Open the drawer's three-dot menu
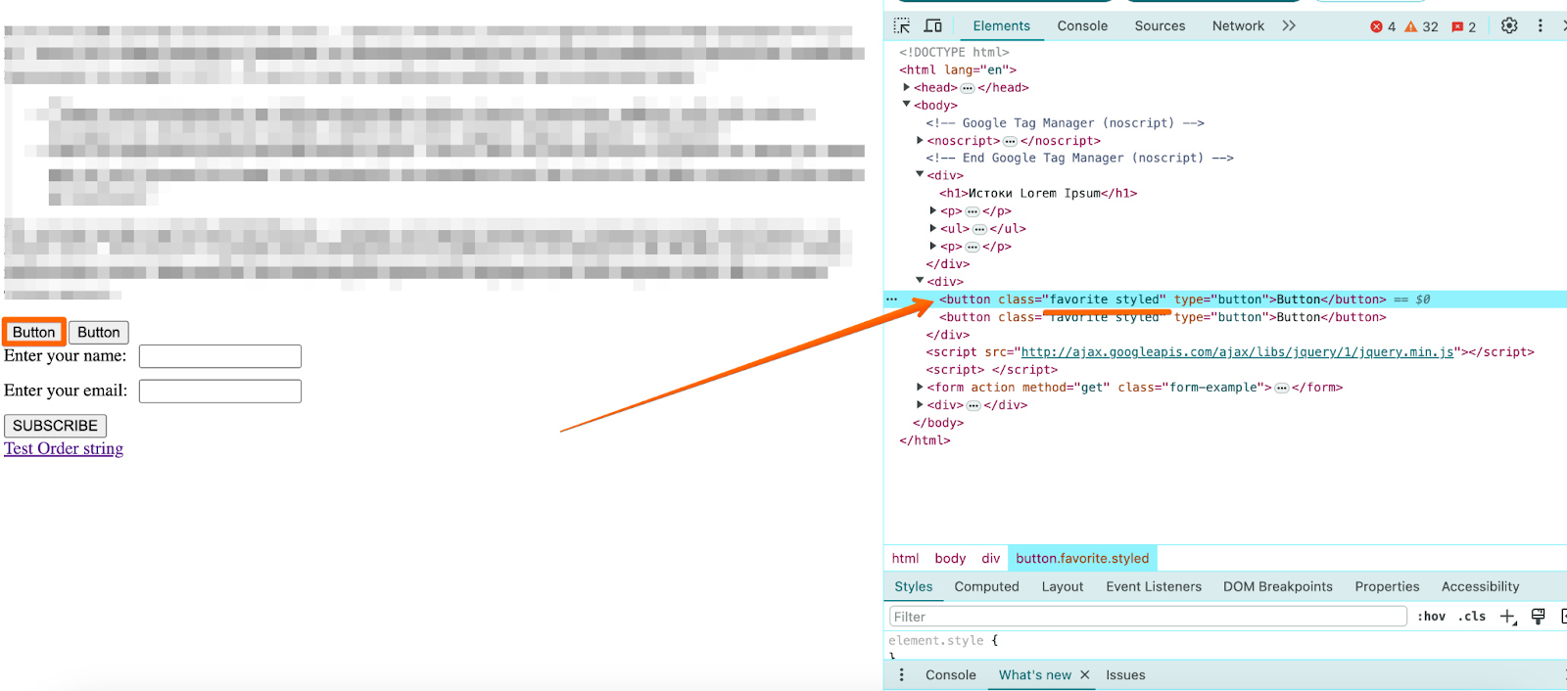This screenshot has height=691, width=1567. 902,674
